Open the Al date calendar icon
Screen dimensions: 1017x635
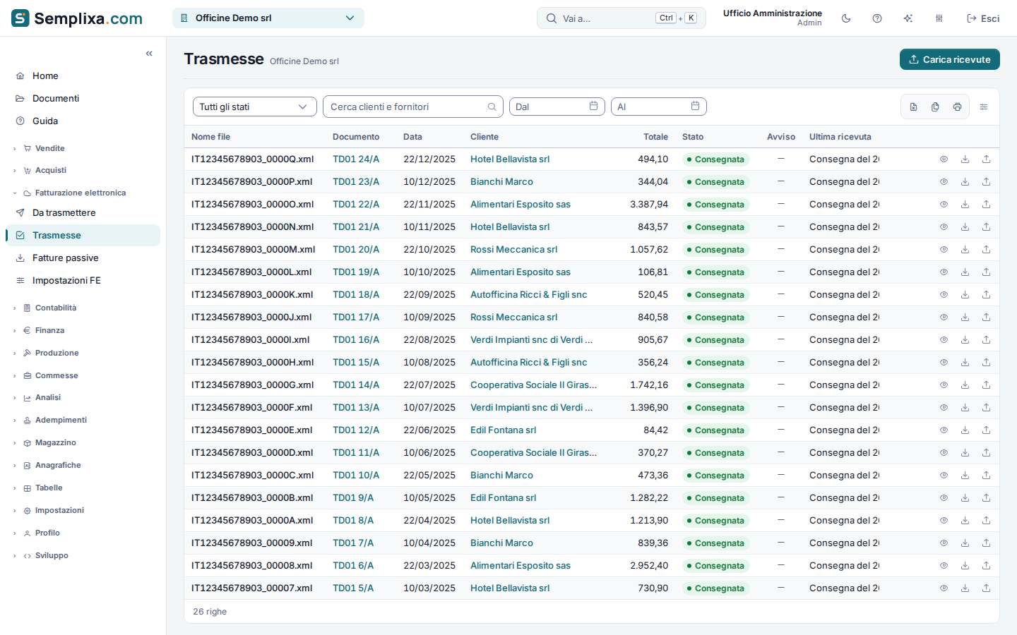695,106
